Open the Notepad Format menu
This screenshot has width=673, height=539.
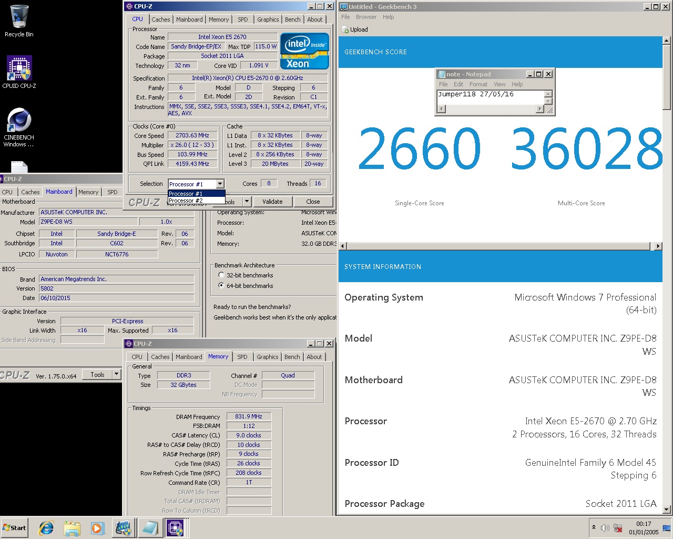point(478,84)
